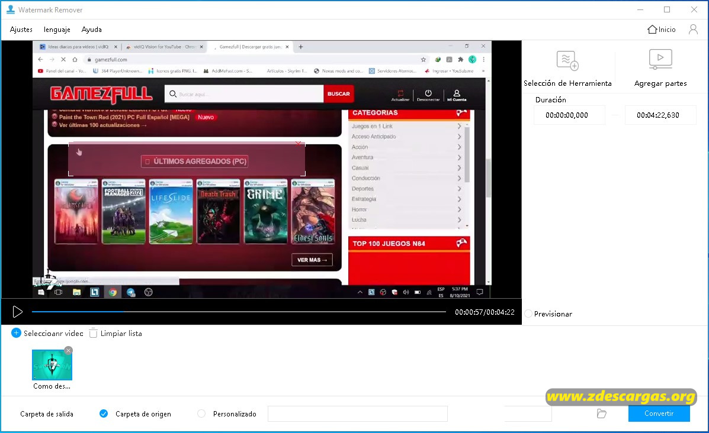
Task: Expand the Aventura category arrow
Action: 460,157
